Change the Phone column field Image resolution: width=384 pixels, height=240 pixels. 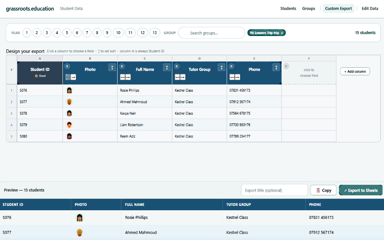[x=254, y=70]
